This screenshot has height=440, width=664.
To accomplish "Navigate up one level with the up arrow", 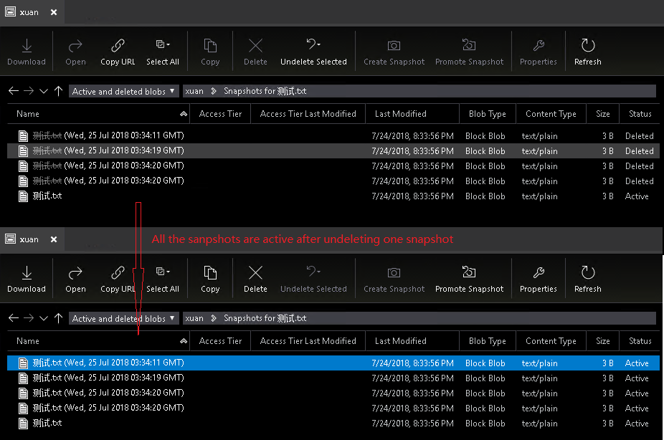I will pos(58,91).
